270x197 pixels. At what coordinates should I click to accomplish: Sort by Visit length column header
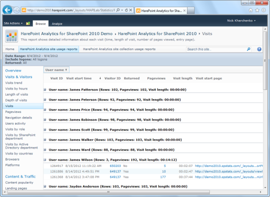tap(182, 78)
